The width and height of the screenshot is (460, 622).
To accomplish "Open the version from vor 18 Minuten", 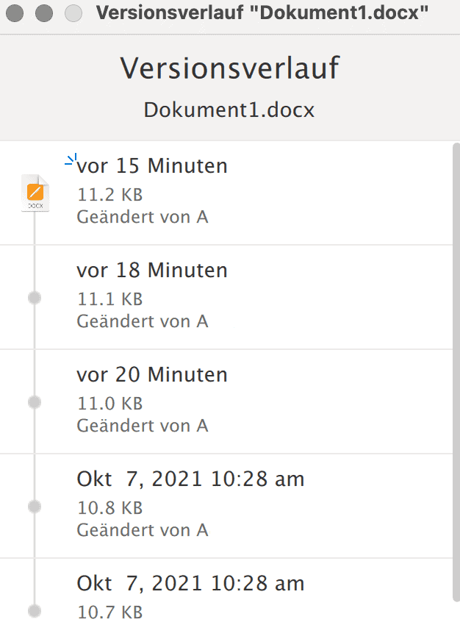I will point(226,298).
